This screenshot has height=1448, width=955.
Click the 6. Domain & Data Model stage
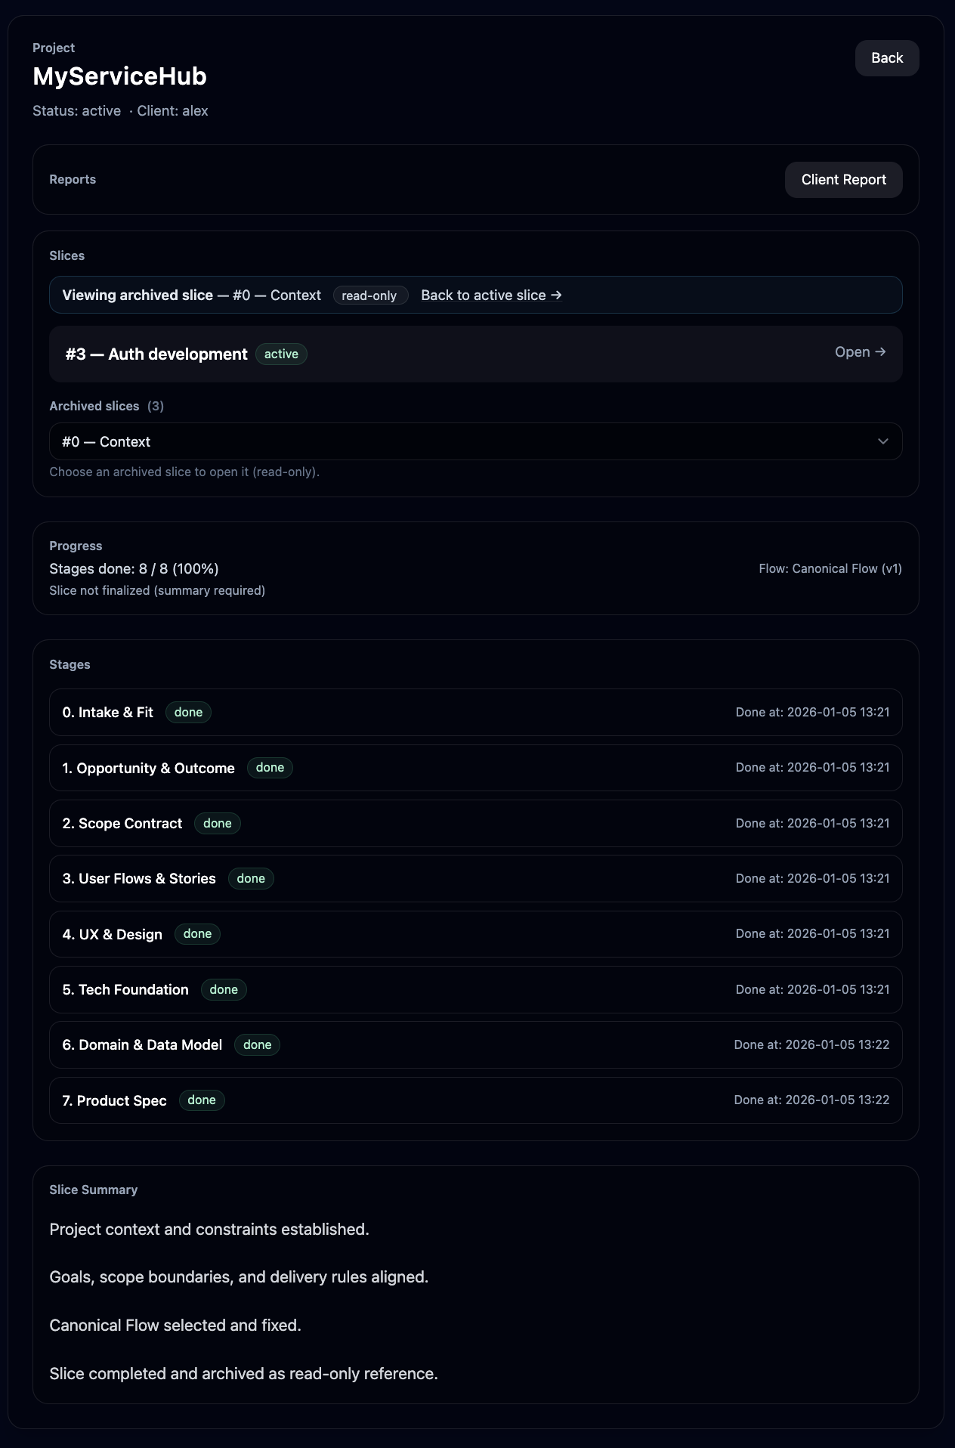point(474,1044)
